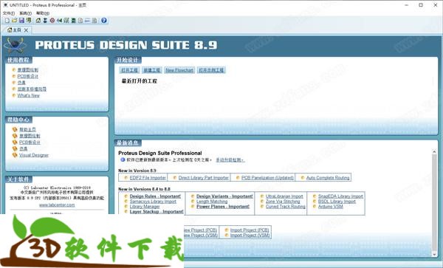Screen dimensions: 443x268
Task: Open the 3D Visualizer toolbar icon
Action: coord(59,21)
